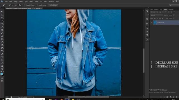Select the Rectangular Marquee tool

2,15
